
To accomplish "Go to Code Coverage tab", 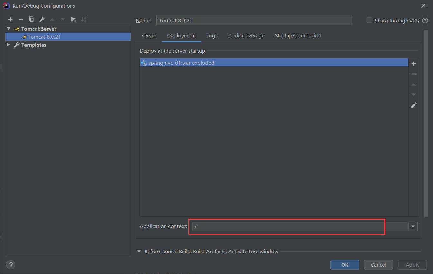I will pyautogui.click(x=246, y=36).
